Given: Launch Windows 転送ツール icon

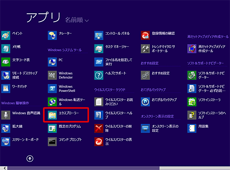Looking at the screenshot, I should point(52,102).
